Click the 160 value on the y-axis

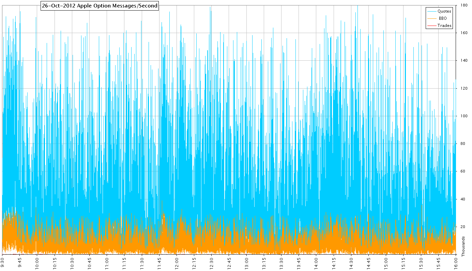(463, 33)
